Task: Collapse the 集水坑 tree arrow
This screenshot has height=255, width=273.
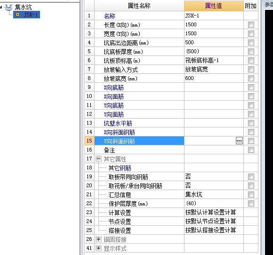Action: 1,8
